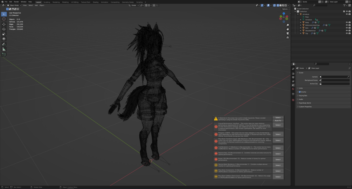Click the mesh data icon next to Body
The width and height of the screenshot is (352, 189).
(318, 22)
